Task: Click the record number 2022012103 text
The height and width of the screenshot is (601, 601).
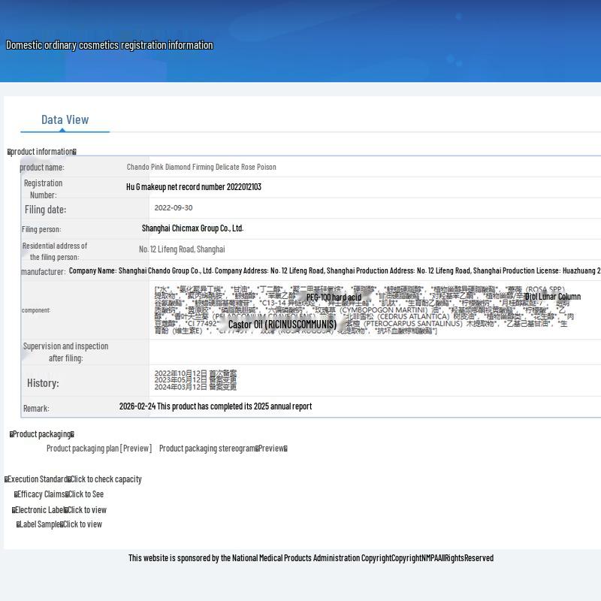Action: [194, 187]
